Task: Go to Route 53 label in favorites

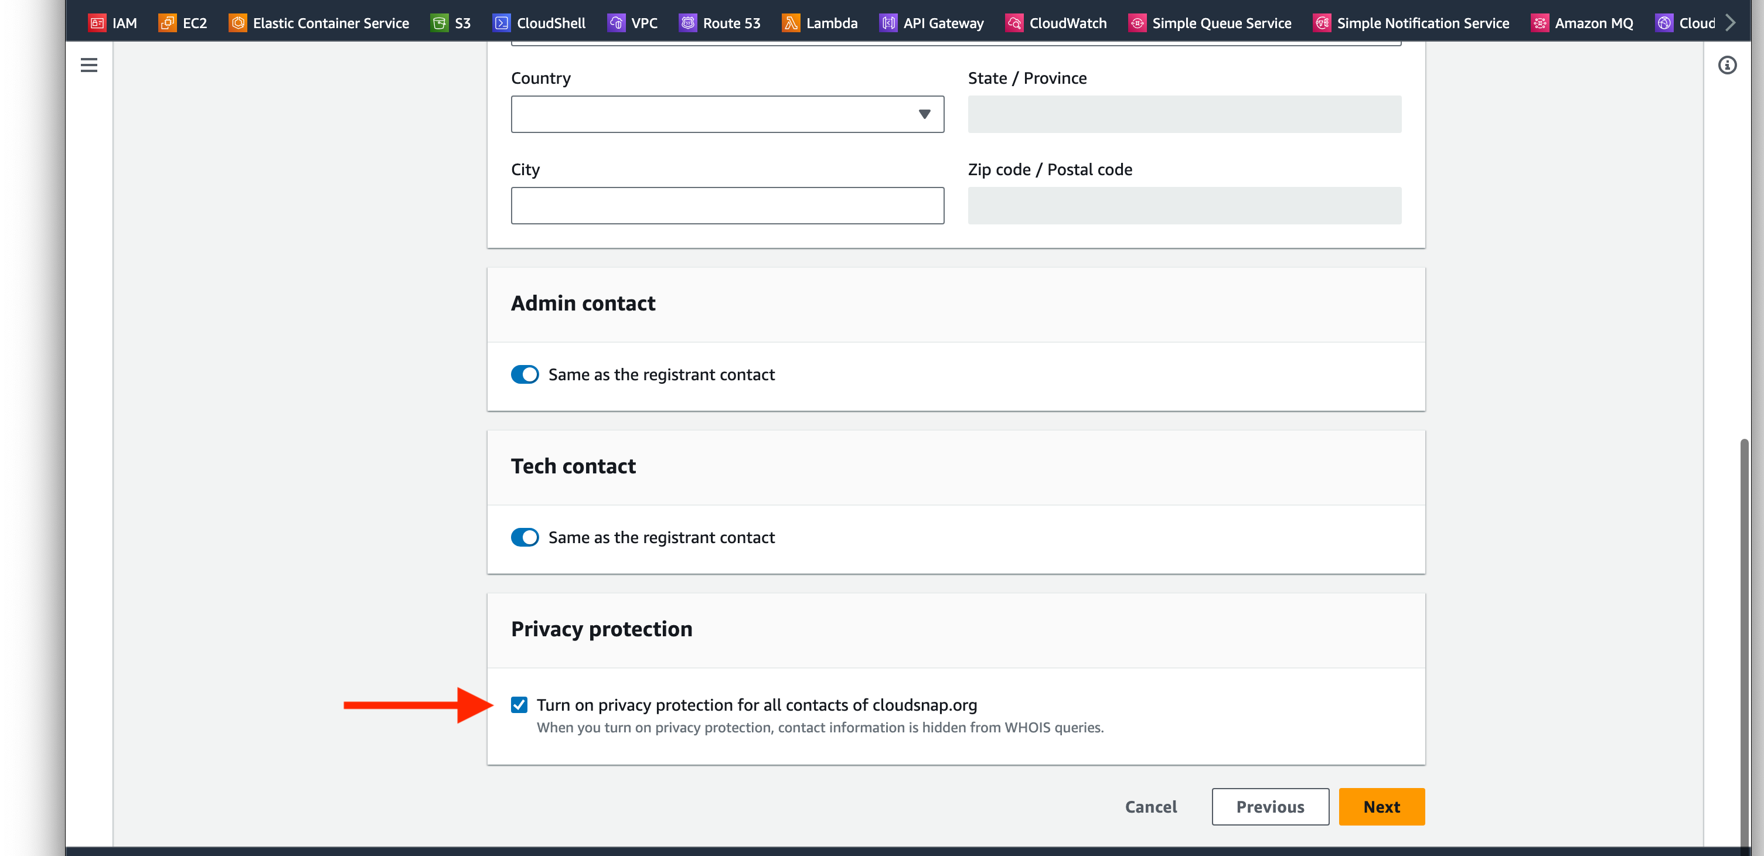Action: coord(731,23)
